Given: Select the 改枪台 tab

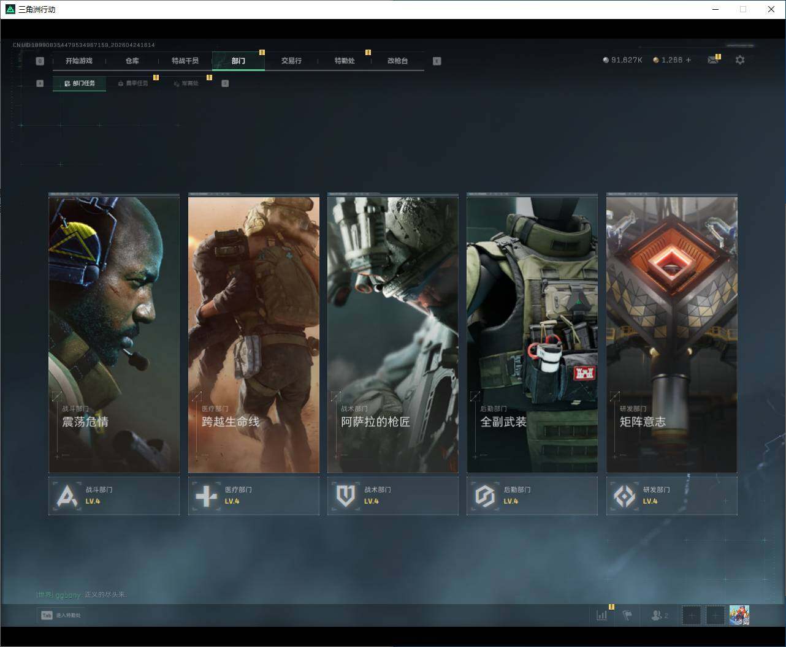Looking at the screenshot, I should click(397, 61).
